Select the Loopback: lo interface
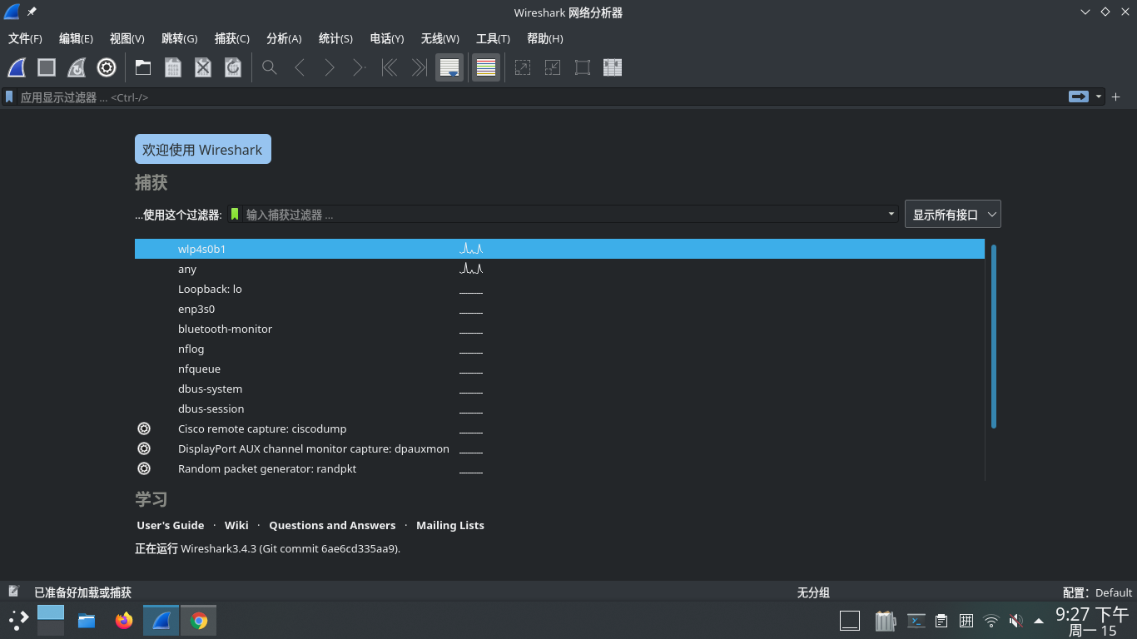Image resolution: width=1137 pixels, height=639 pixels. coord(210,289)
